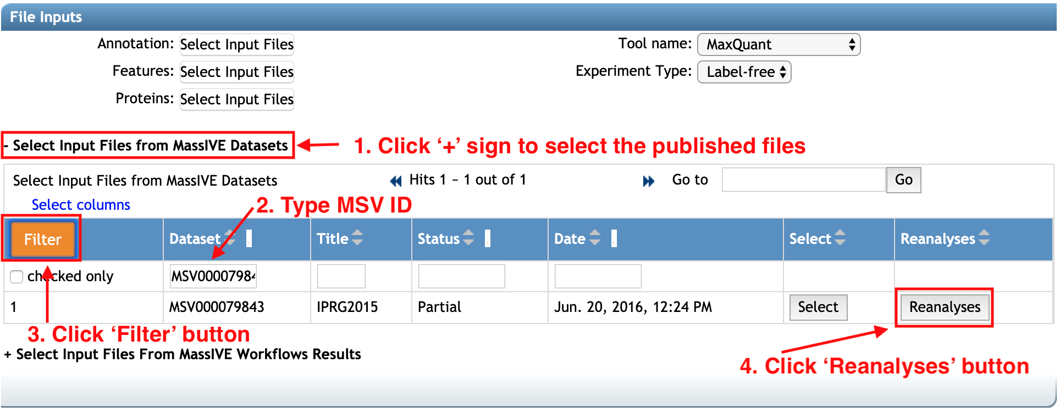Open the Experiment Type dropdown

point(744,72)
